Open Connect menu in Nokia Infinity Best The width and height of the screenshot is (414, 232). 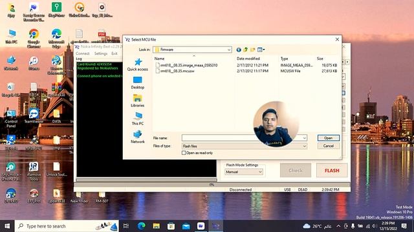[82, 53]
